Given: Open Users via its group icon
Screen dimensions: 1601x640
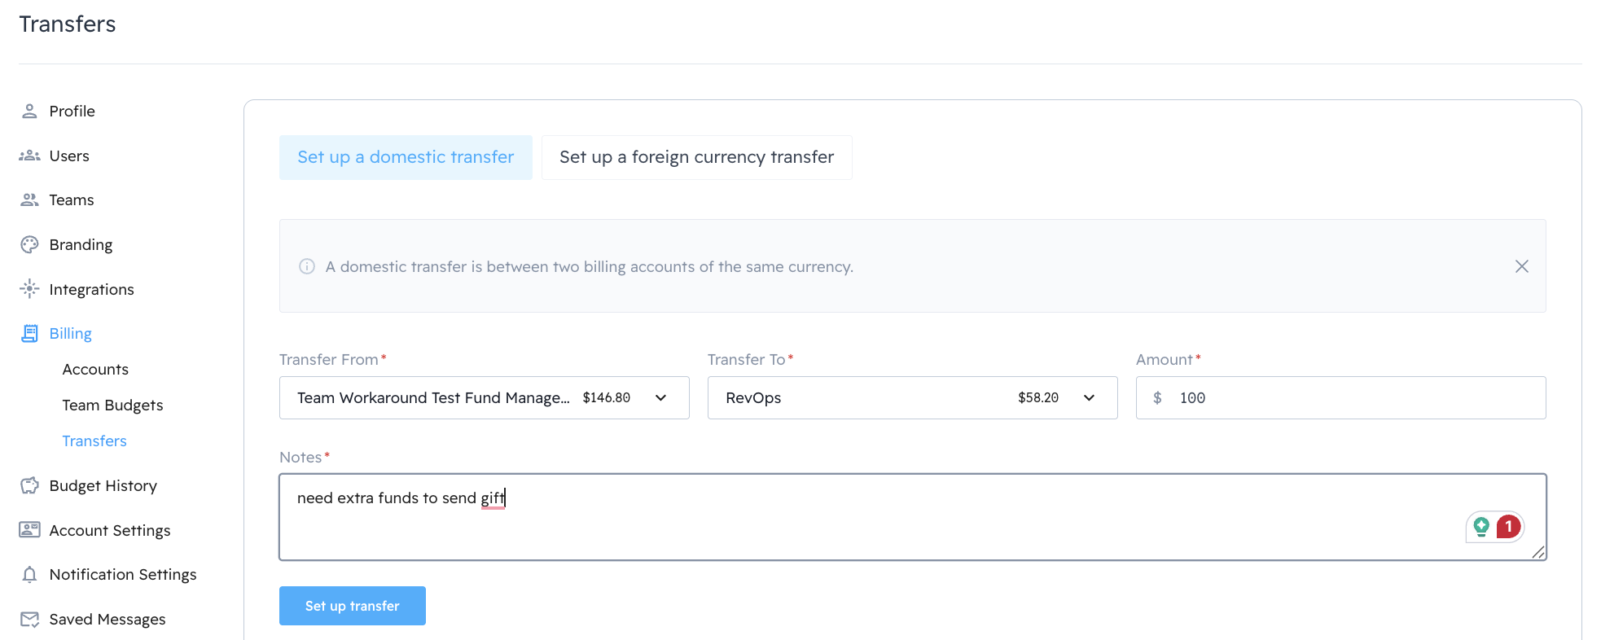Looking at the screenshot, I should (x=29, y=156).
